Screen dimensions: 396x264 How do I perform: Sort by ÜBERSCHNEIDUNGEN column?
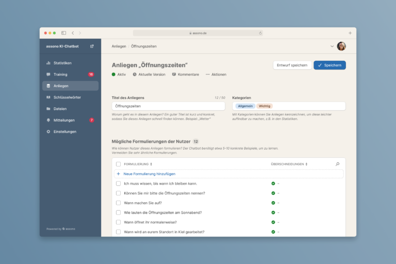[289, 164]
